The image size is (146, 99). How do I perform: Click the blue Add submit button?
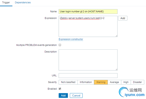tap(63, 96)
